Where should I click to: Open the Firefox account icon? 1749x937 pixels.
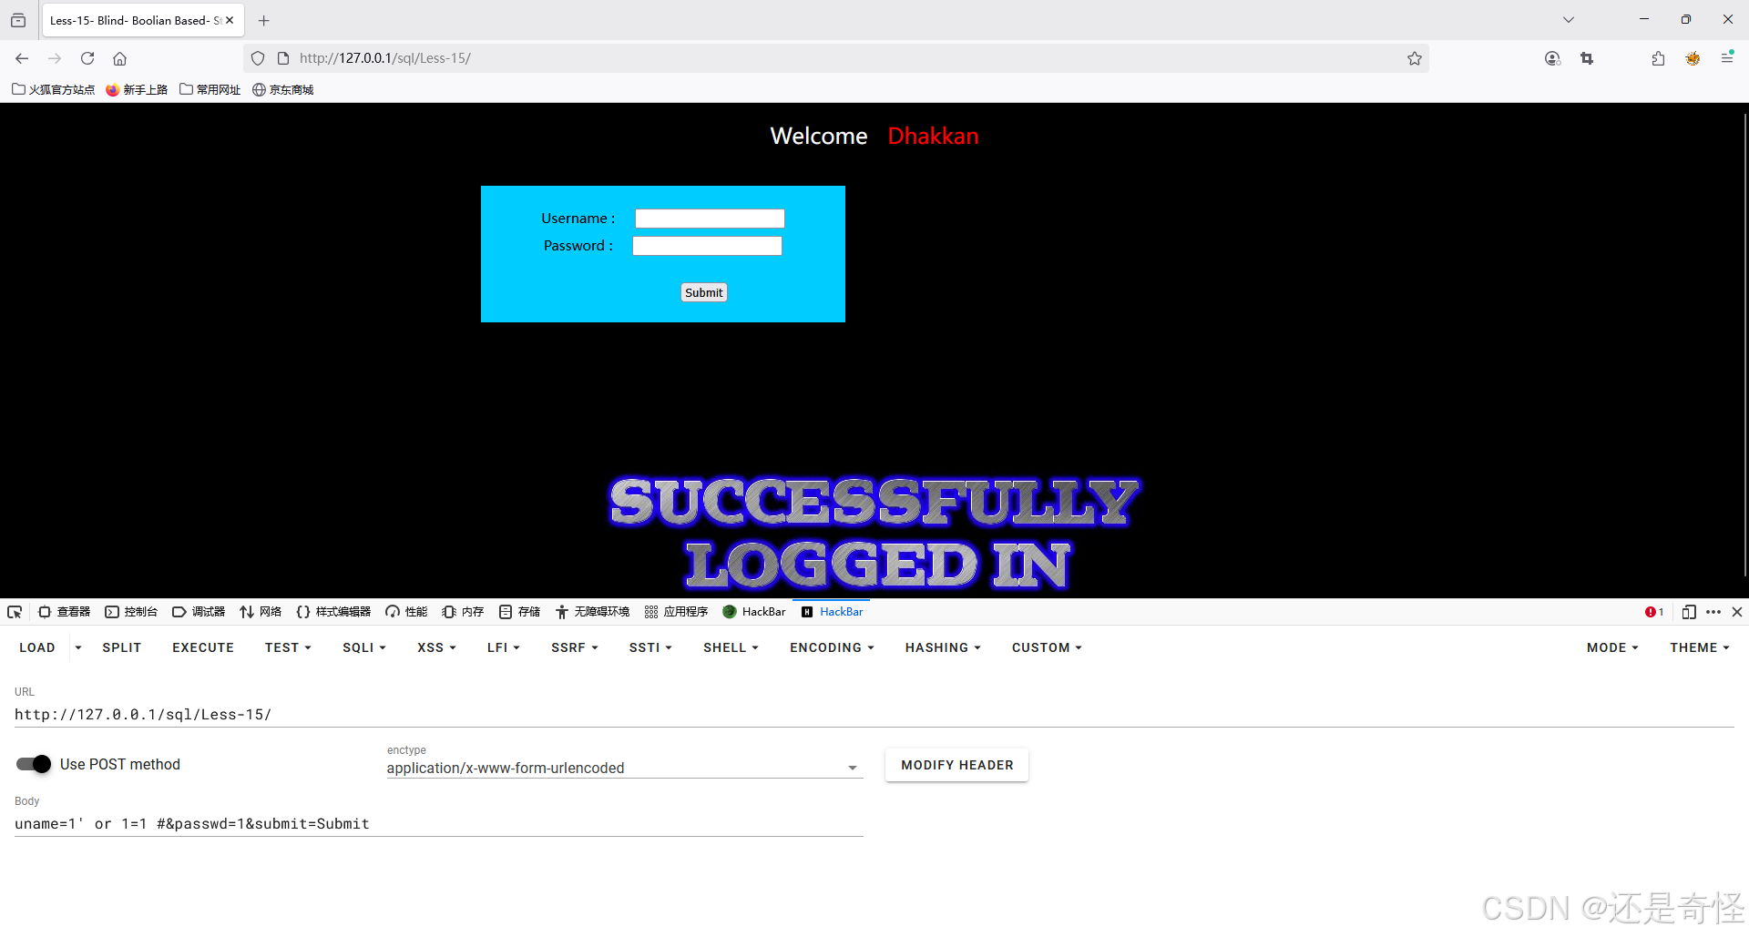(1552, 58)
